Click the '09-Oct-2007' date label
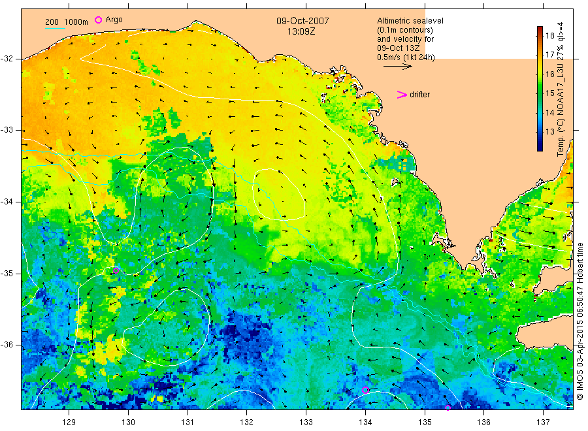The width and height of the screenshot is (588, 431). 302,21
